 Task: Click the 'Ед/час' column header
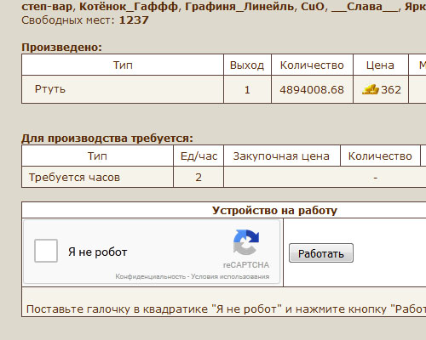point(199,156)
